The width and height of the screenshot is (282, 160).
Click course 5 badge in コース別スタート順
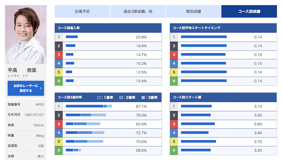174,142
